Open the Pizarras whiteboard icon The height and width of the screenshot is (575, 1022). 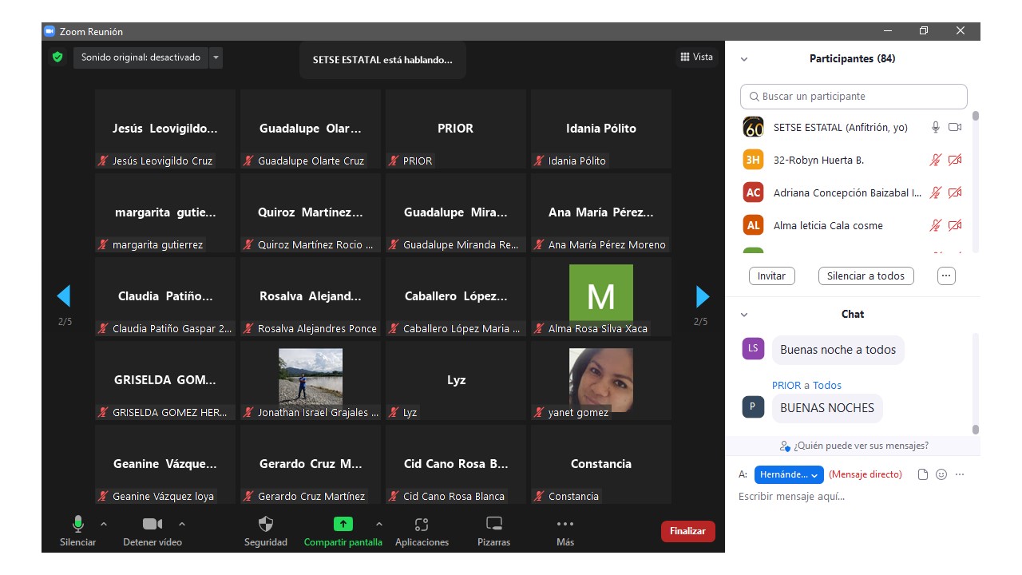click(x=494, y=524)
